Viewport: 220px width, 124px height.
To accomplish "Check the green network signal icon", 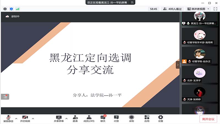I will 18,9.
